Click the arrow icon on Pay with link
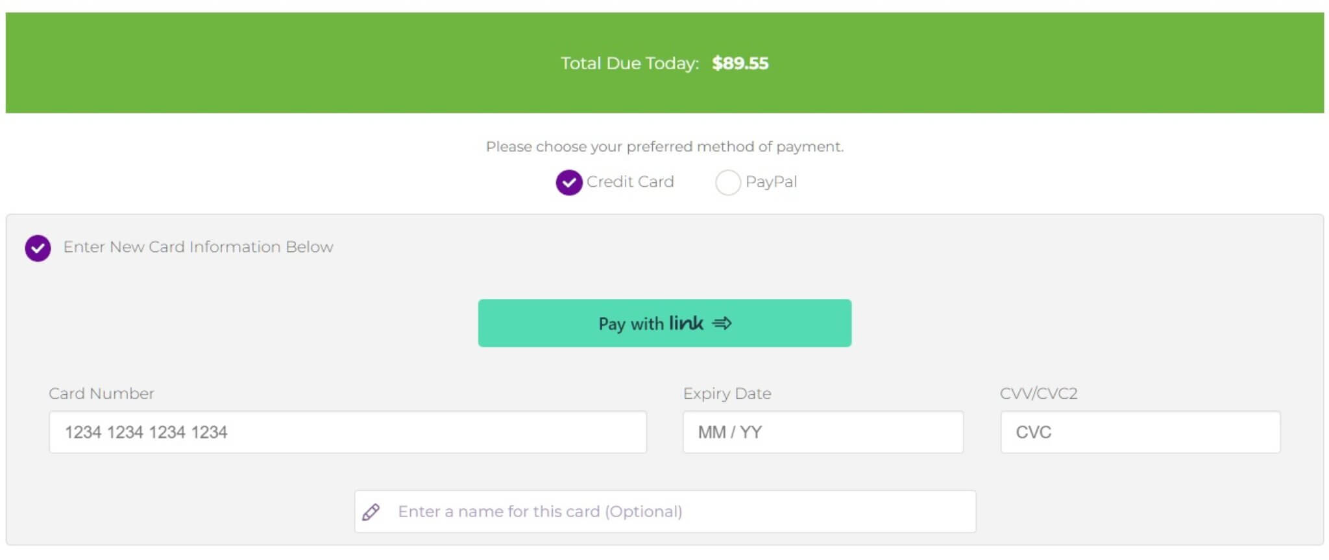The width and height of the screenshot is (1329, 560). (x=722, y=323)
